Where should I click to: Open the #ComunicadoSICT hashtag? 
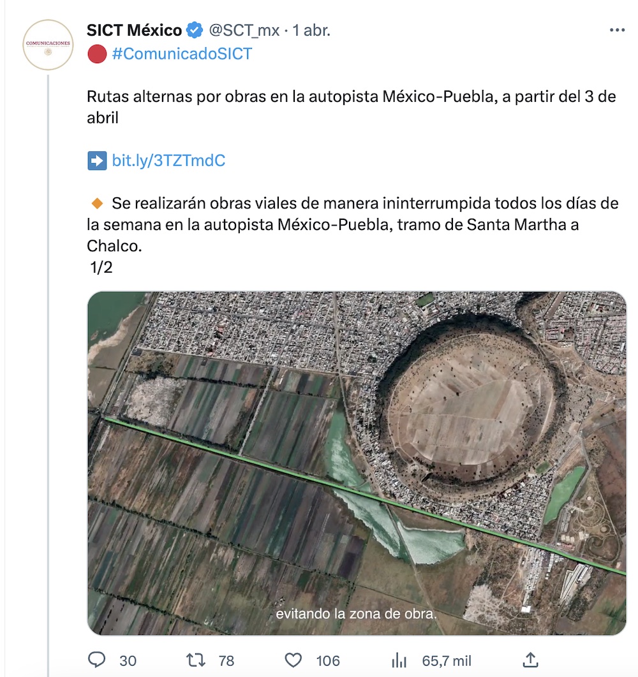(x=182, y=54)
